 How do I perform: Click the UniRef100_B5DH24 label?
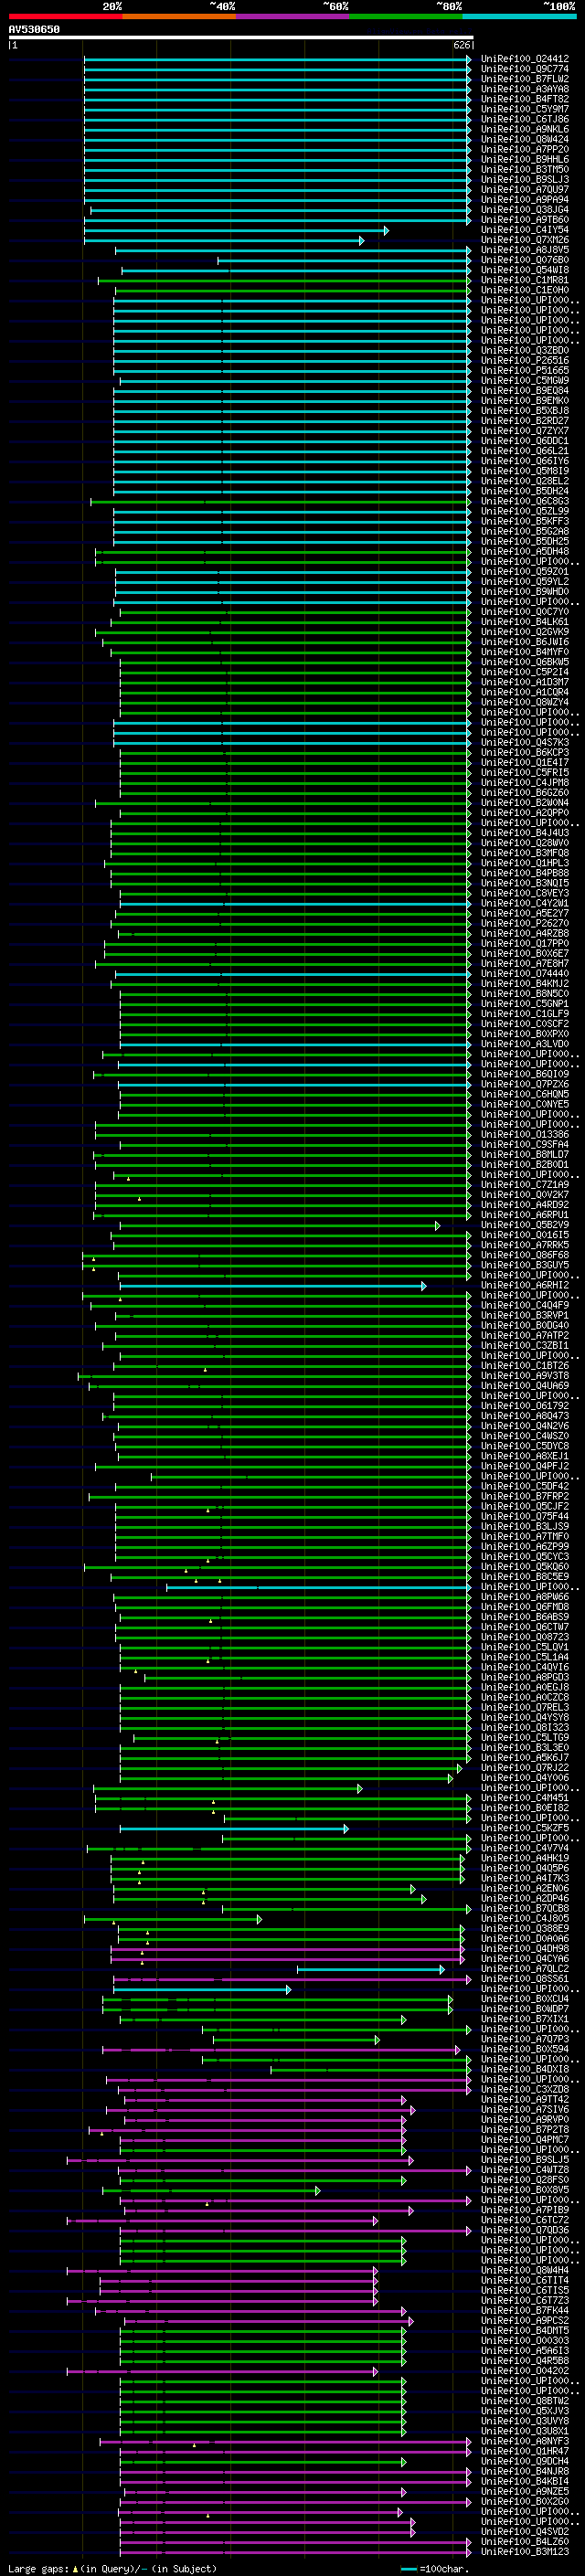(x=524, y=491)
